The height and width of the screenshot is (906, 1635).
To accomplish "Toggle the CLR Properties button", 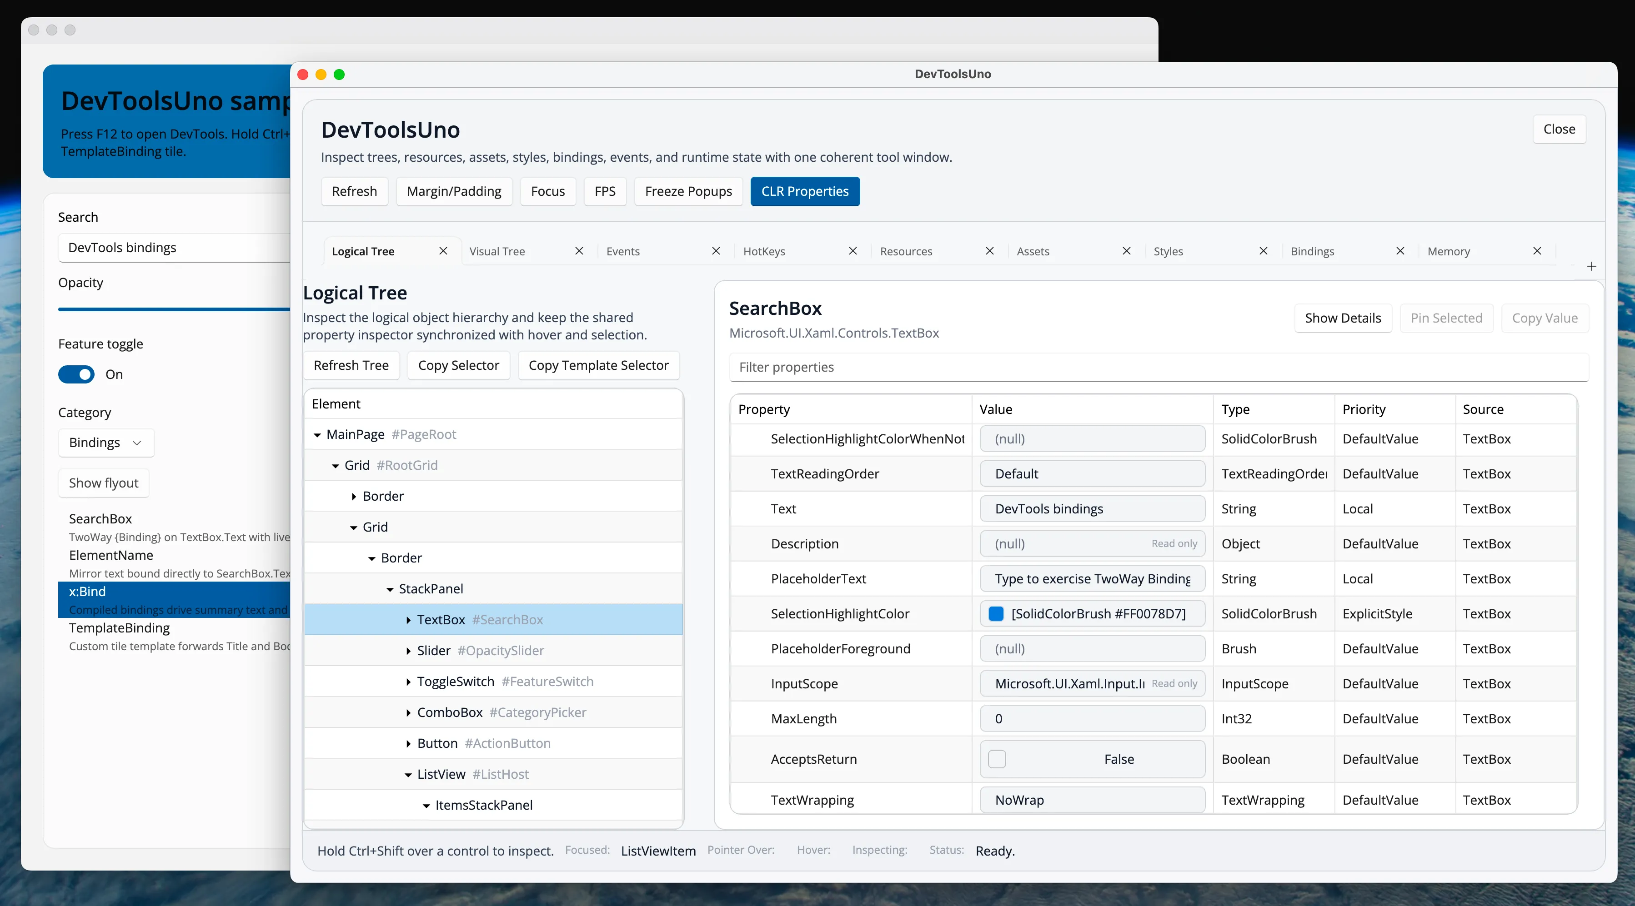I will (805, 192).
